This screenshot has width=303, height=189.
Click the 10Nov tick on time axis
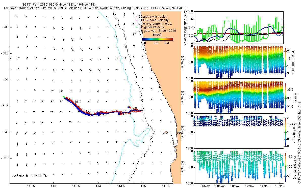[235, 186]
